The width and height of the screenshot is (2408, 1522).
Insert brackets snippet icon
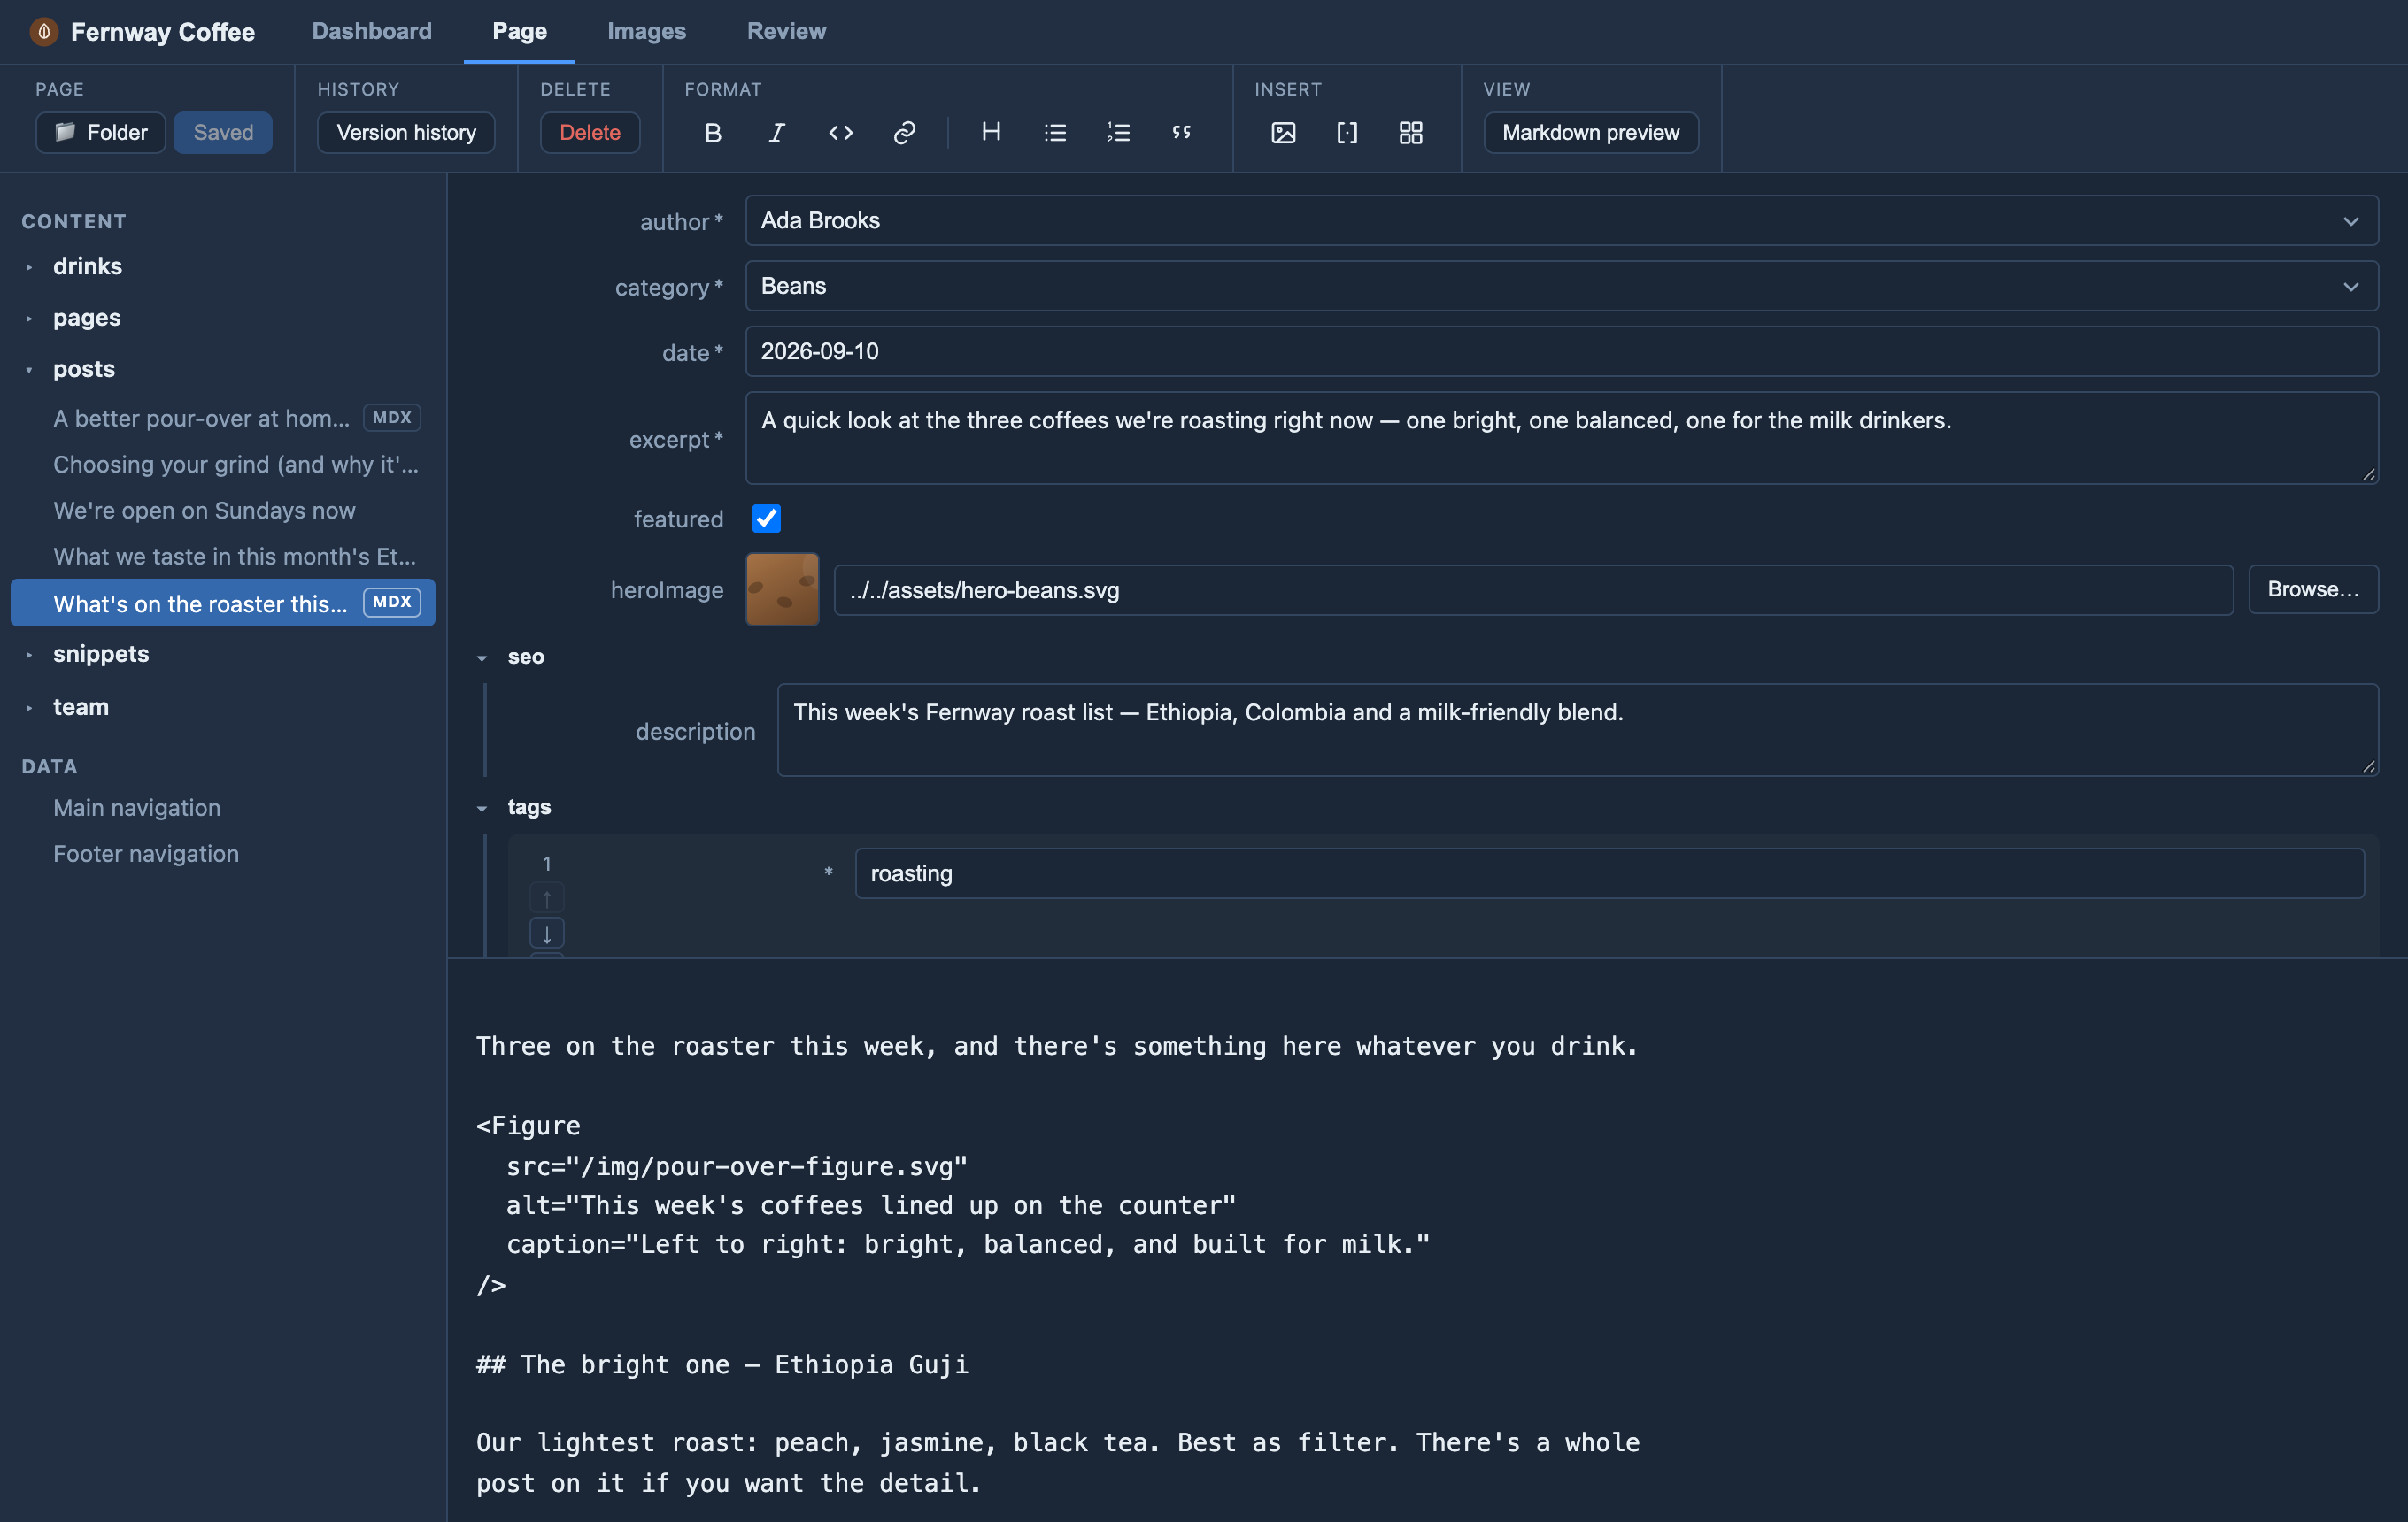[1347, 132]
